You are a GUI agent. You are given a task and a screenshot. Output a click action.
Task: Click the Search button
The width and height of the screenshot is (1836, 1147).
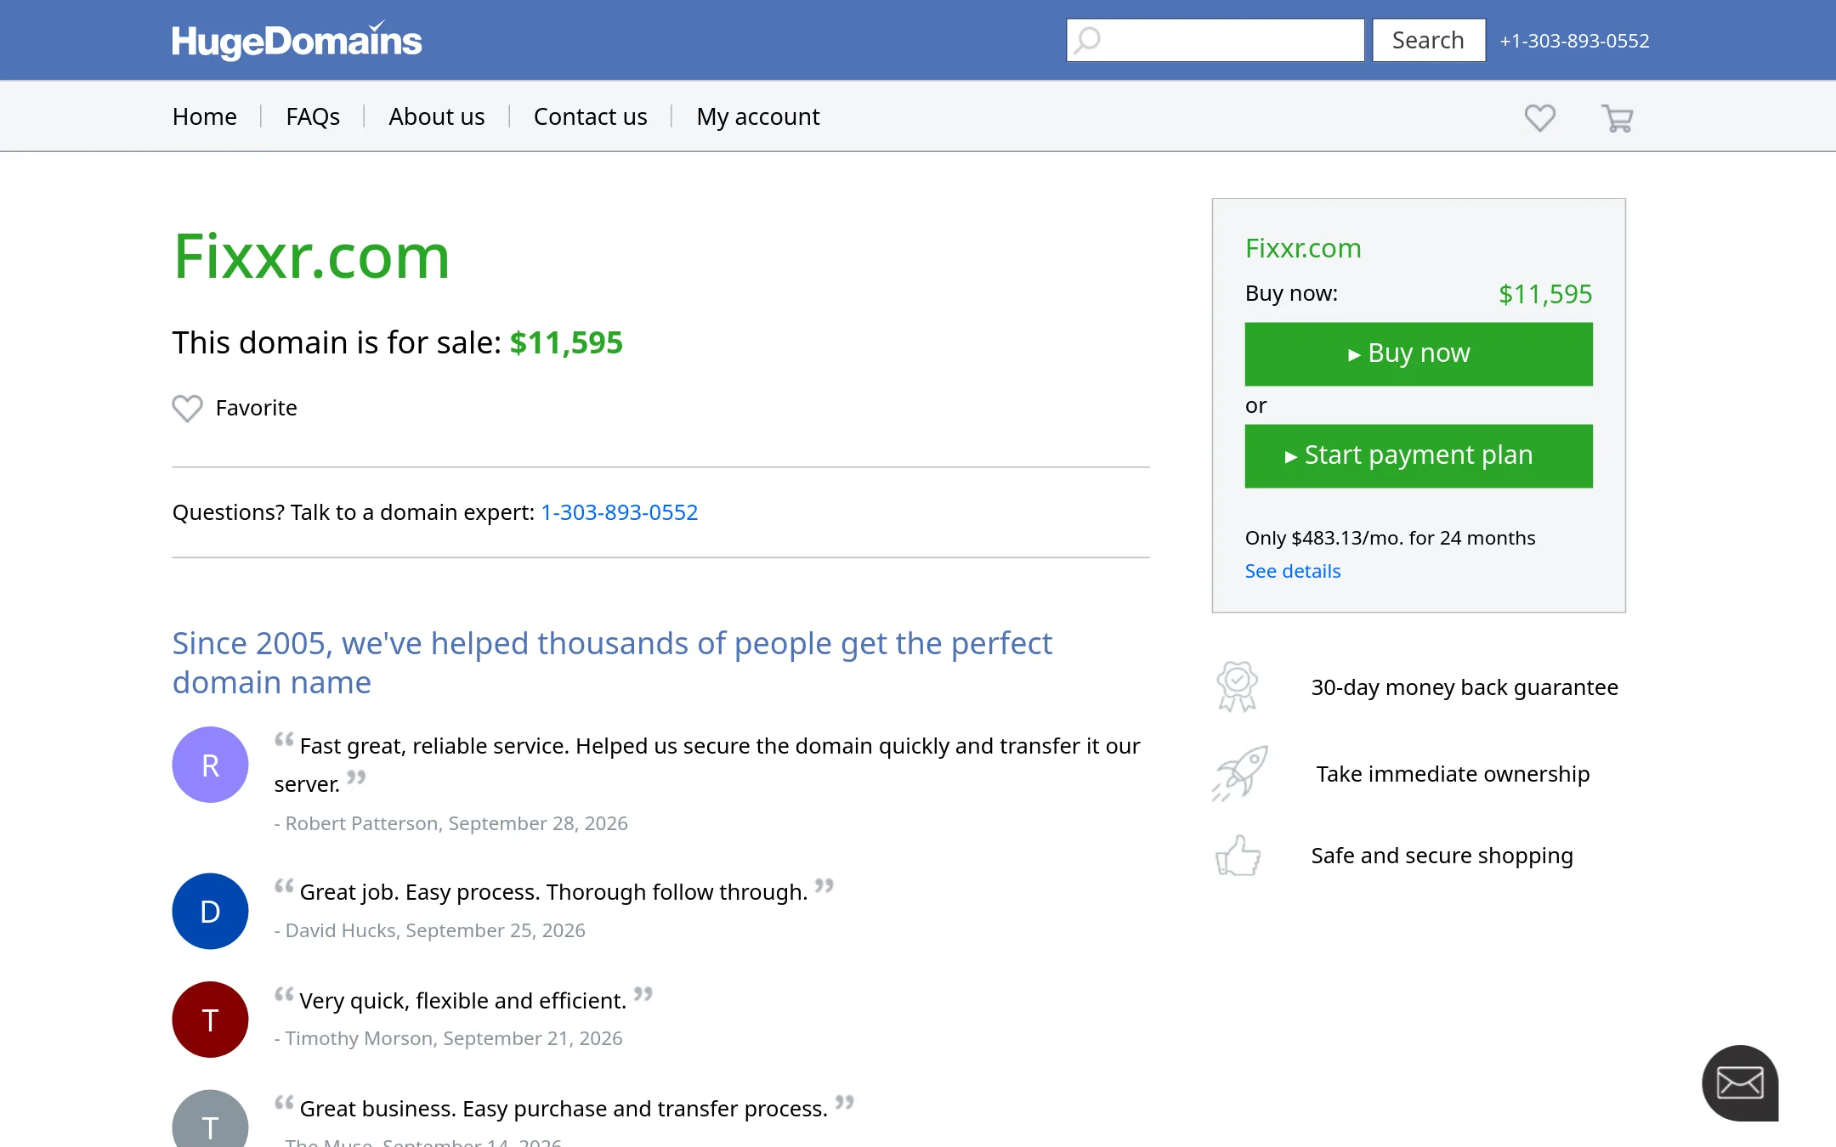point(1429,40)
